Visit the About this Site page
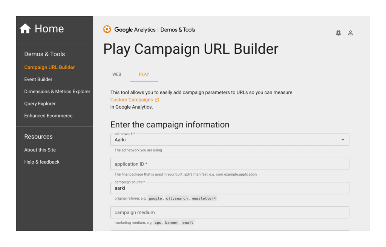 click(x=40, y=150)
